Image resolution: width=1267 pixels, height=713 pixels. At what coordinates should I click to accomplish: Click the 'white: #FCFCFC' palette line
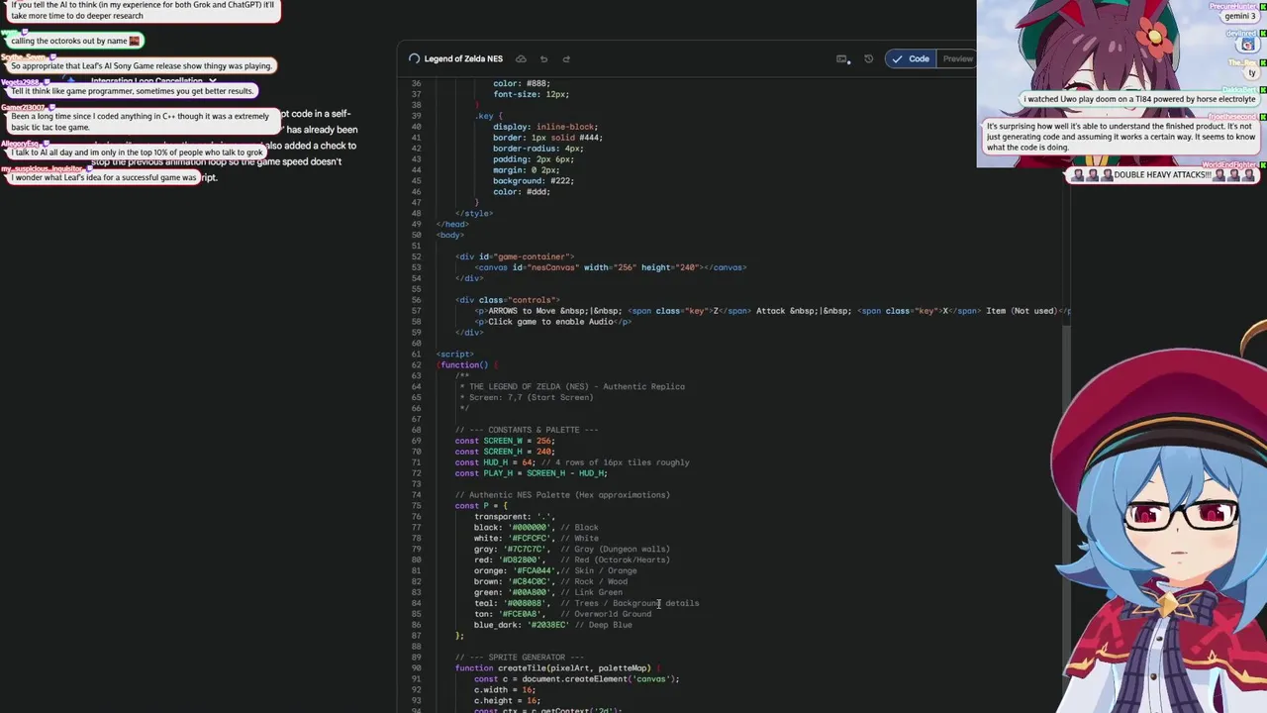(536, 538)
